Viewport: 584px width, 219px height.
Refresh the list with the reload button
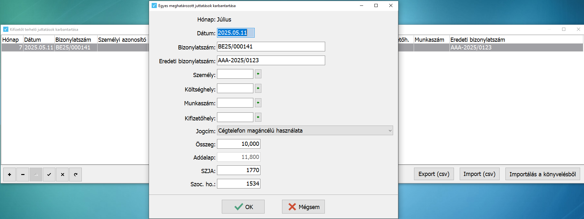click(x=75, y=174)
